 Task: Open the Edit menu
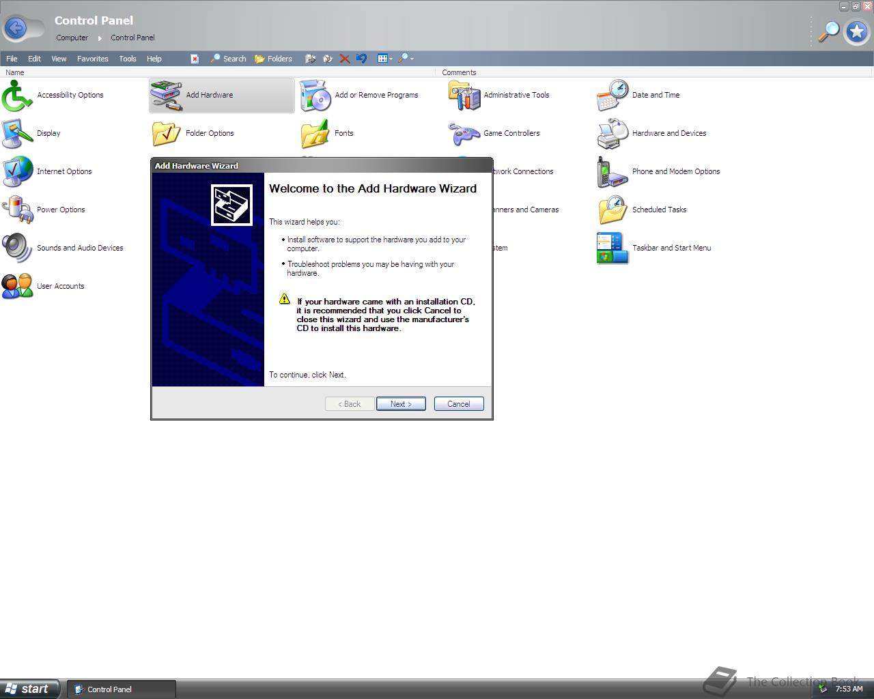point(34,59)
